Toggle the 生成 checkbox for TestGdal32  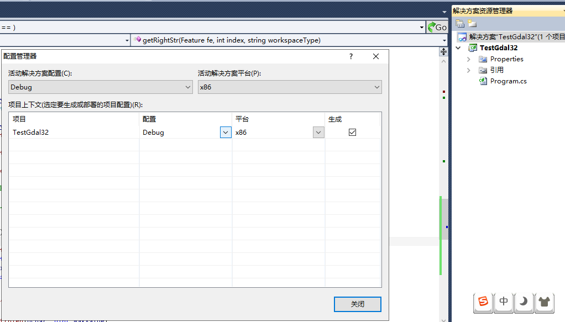pos(352,133)
